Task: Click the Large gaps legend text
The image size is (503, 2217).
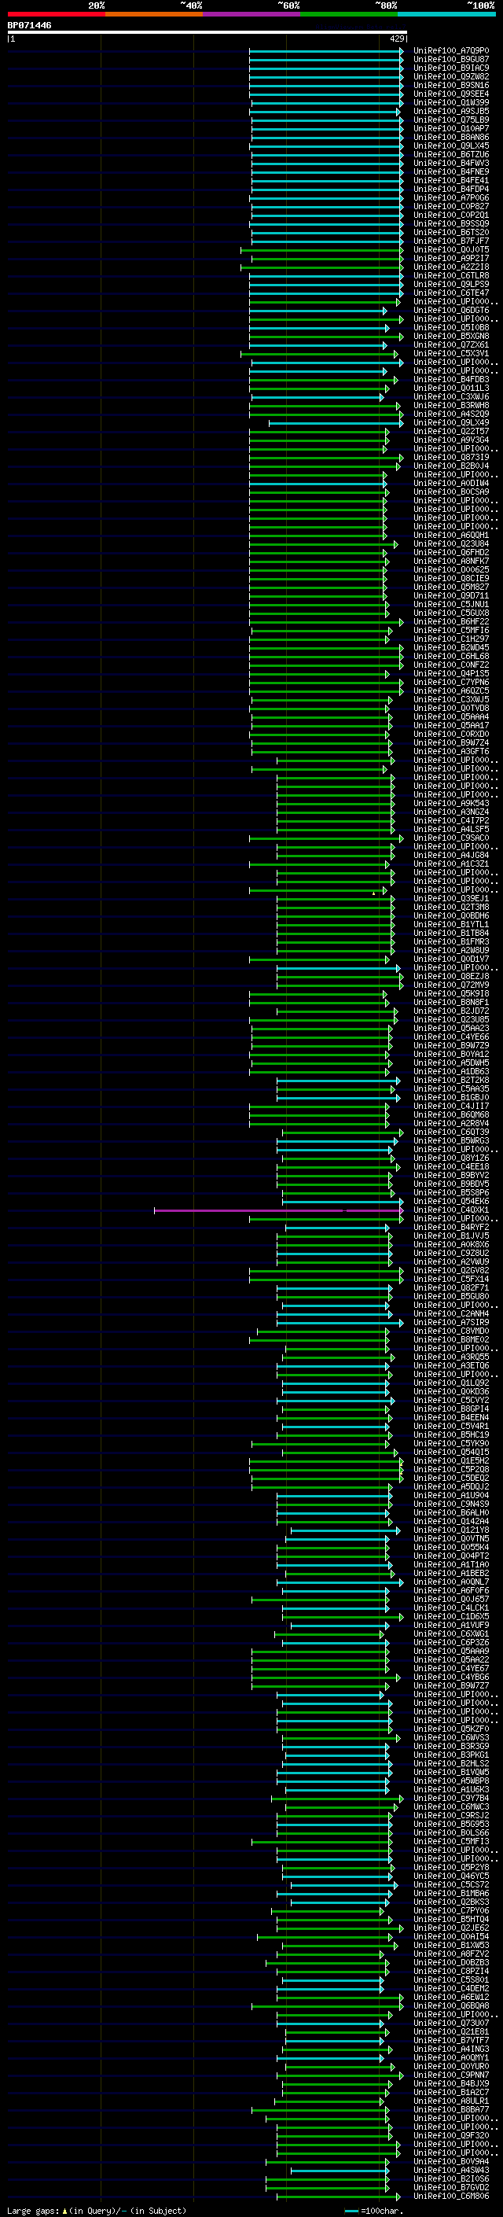Action: (97, 2210)
